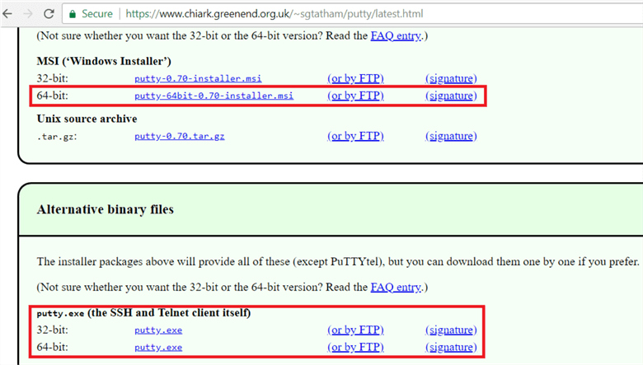Image resolution: width=643 pixels, height=365 pixels.
Task: Open signature for 64-bit putty.exe
Action: pos(451,347)
